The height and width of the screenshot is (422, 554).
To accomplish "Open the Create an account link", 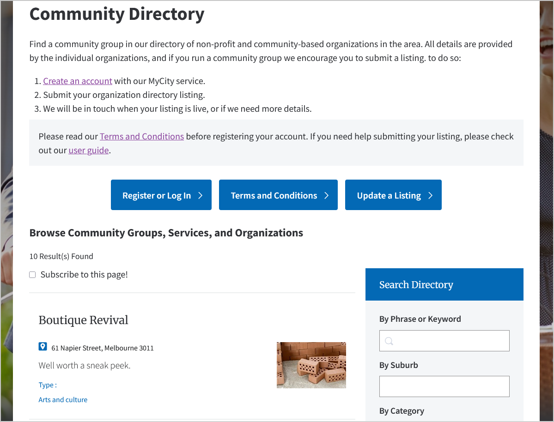I will [x=77, y=81].
